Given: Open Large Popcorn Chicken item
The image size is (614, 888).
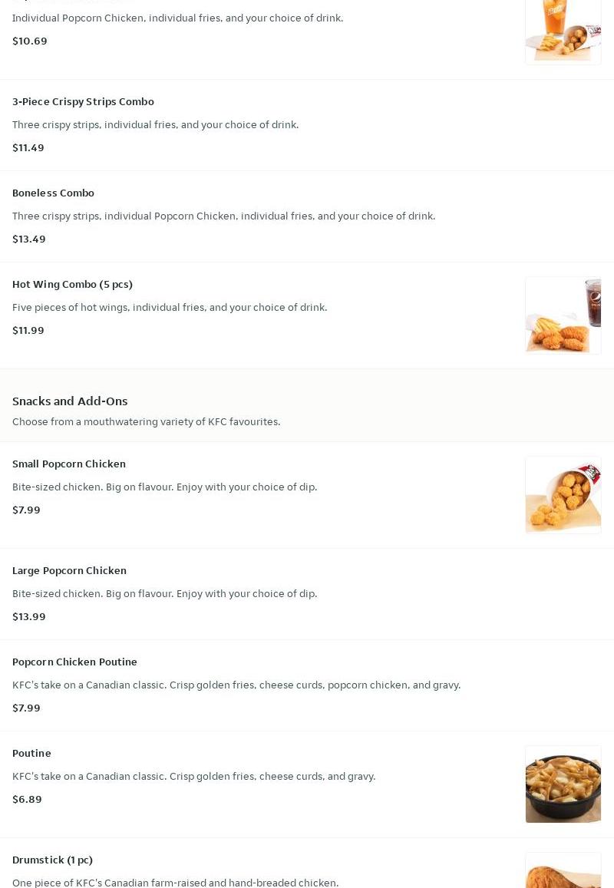Looking at the screenshot, I should pos(69,570).
